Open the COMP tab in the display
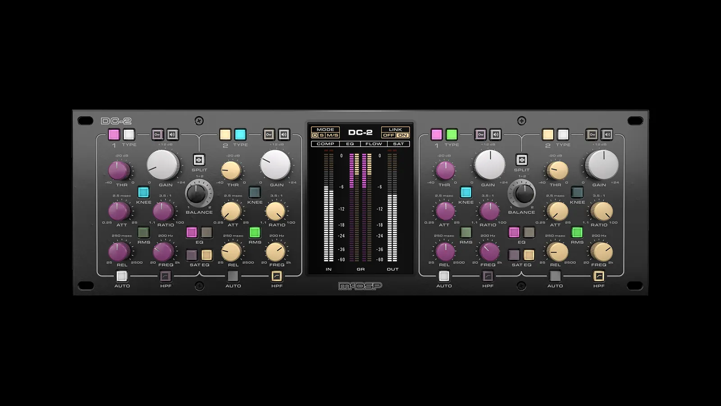 325,144
